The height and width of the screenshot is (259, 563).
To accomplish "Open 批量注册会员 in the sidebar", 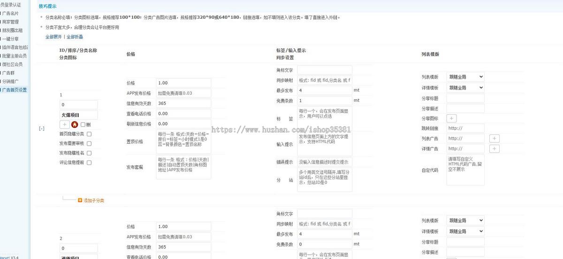I will [x=14, y=56].
